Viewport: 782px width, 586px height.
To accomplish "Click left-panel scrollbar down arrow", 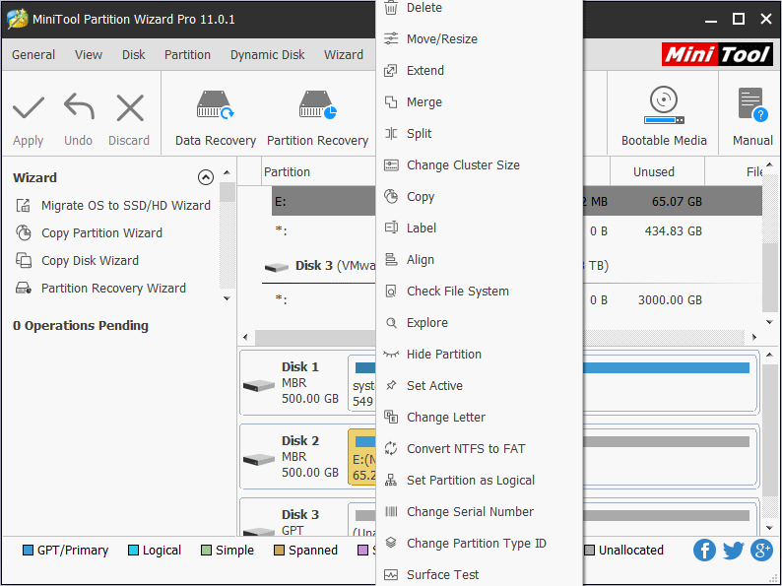I will (227, 298).
